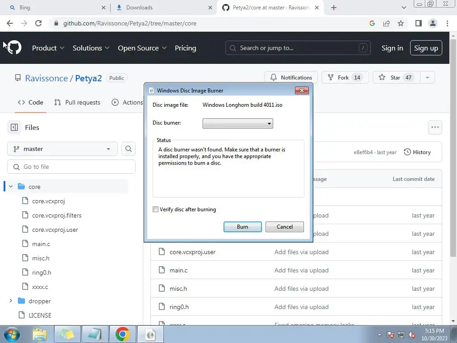Image resolution: width=457 pixels, height=343 pixels.
Task: Toggle browser side panel icon
Action: click(419, 23)
